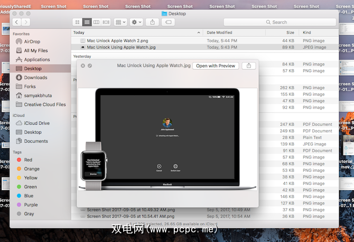Open iCloud Drive in sidebar
The height and width of the screenshot is (242, 354).
(x=36, y=123)
